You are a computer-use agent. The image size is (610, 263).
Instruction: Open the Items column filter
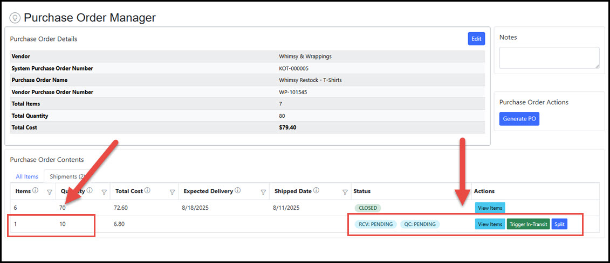click(x=50, y=191)
